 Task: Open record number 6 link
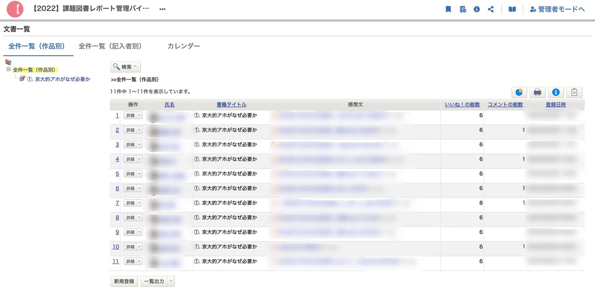point(117,188)
